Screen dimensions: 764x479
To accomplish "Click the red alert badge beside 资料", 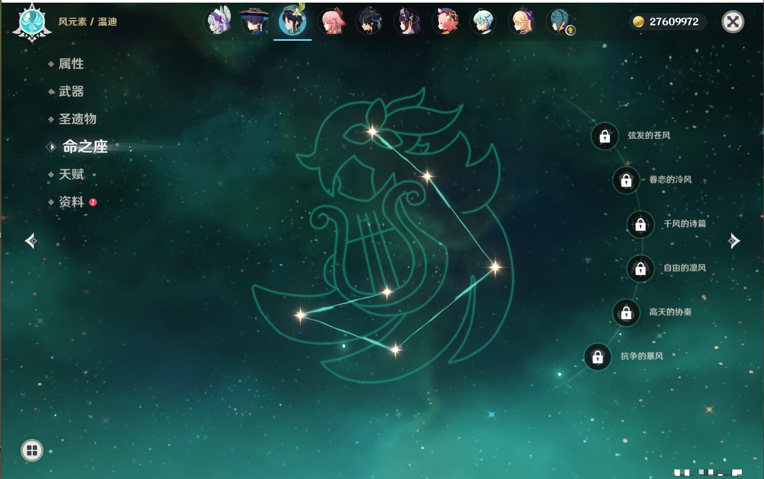I will coord(93,202).
